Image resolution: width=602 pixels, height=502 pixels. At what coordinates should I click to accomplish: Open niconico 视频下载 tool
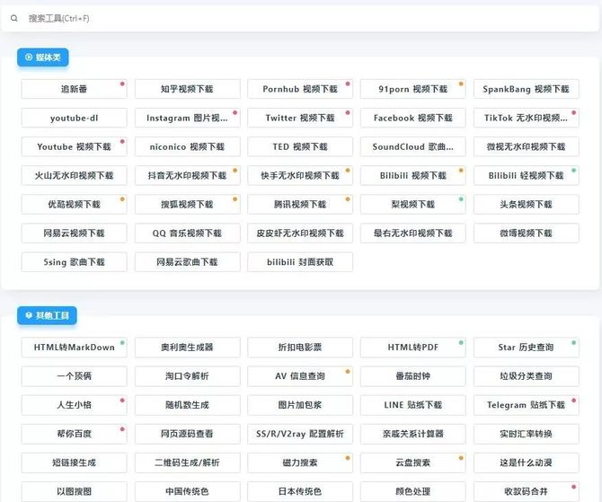point(188,146)
